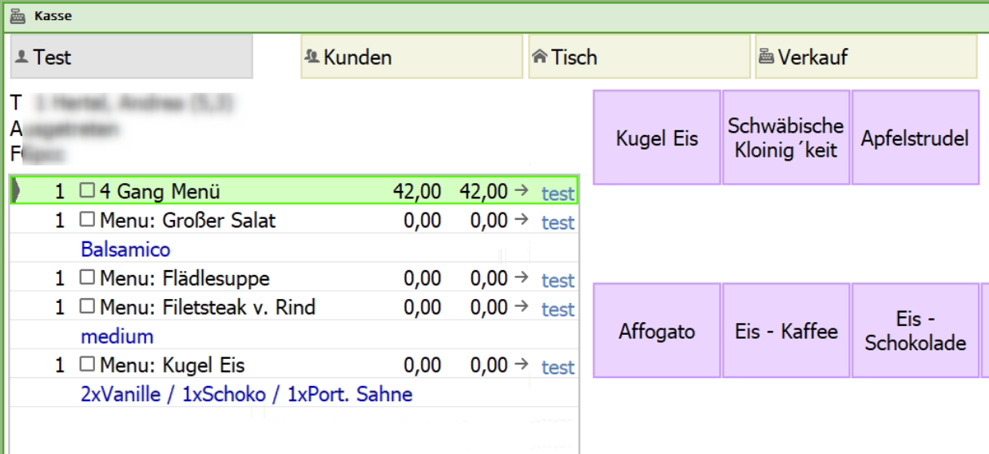This screenshot has width=989, height=454.
Task: Select the Affogato product button
Action: pyautogui.click(x=657, y=331)
